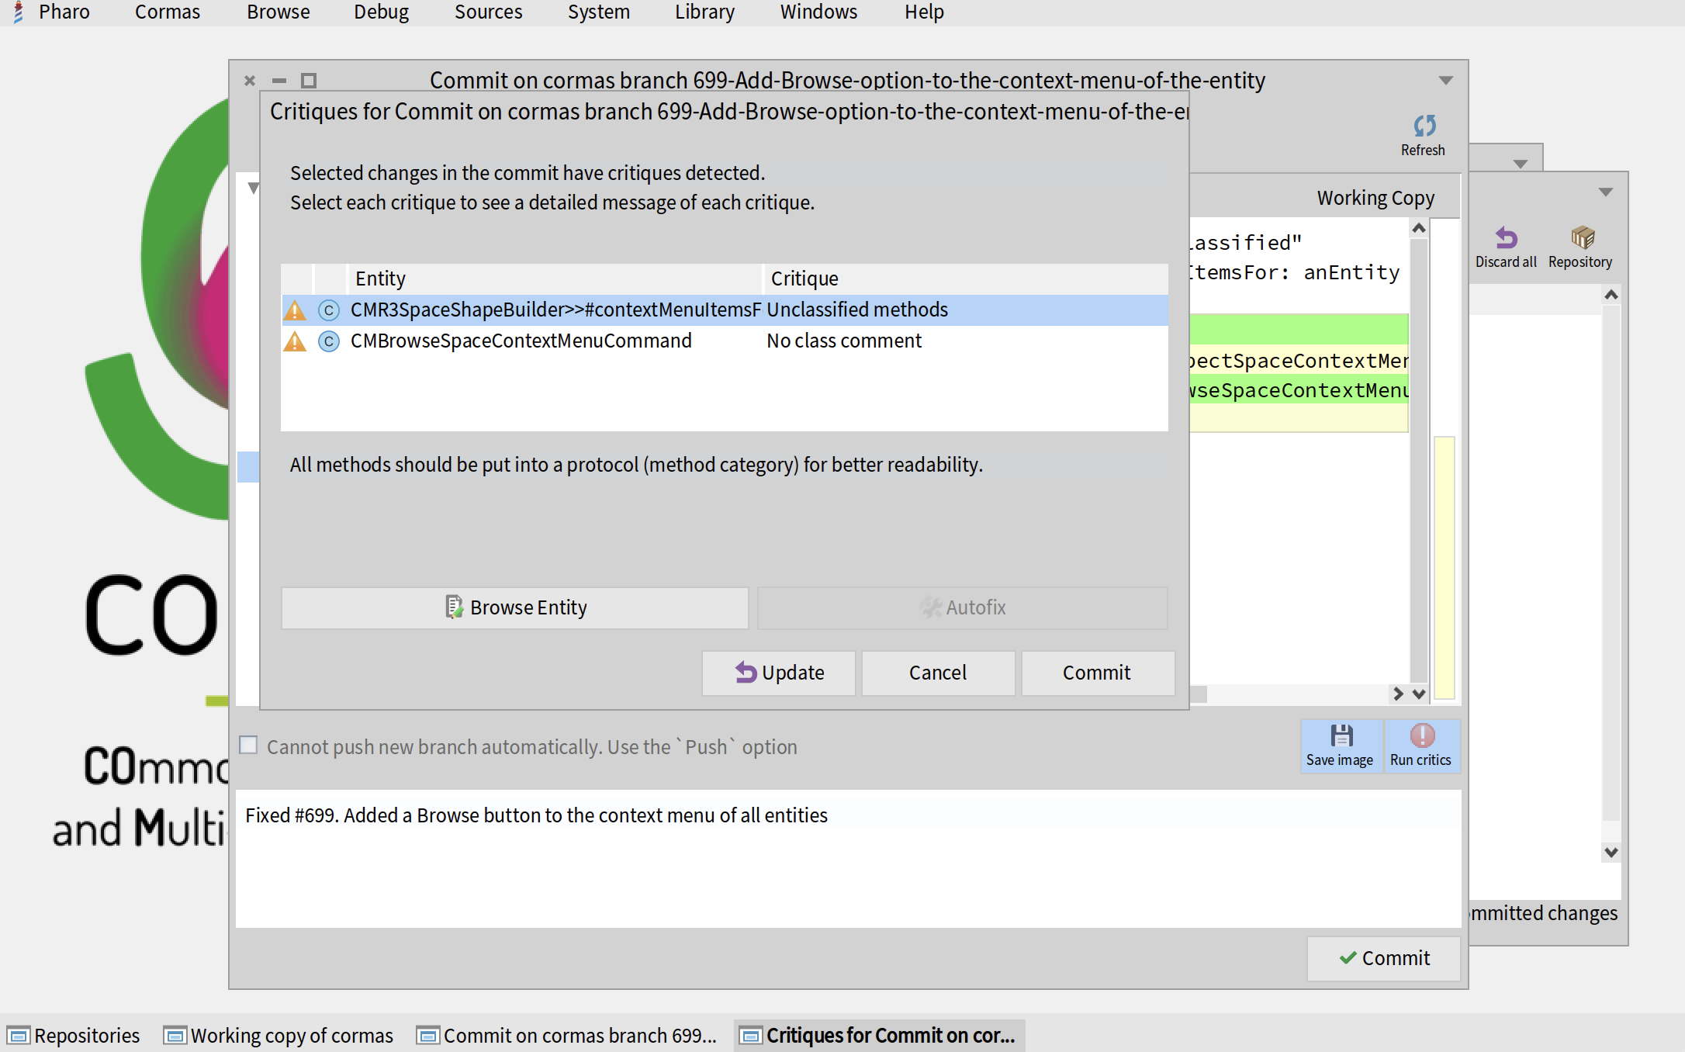Image resolution: width=1685 pixels, height=1052 pixels.
Task: Click the Refresh icon
Action: point(1424,126)
